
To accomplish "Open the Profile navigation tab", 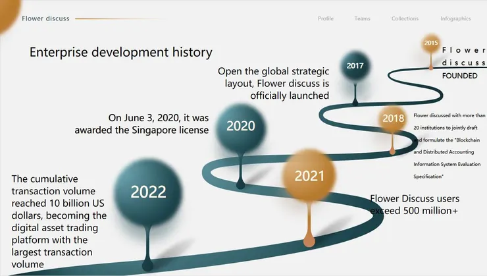I will click(325, 18).
